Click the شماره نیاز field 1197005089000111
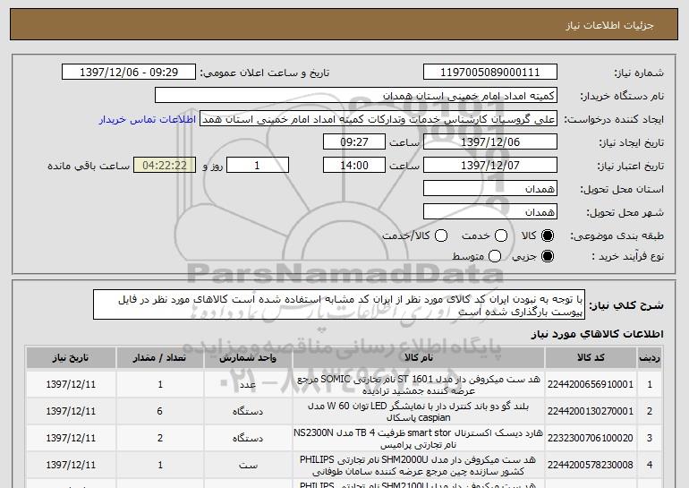689x488 pixels. [x=490, y=73]
